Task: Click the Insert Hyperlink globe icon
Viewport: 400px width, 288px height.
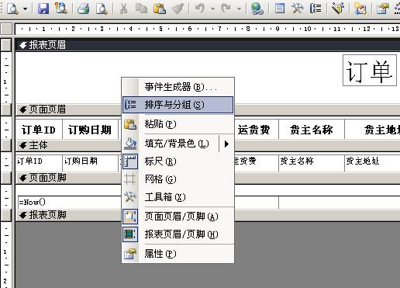Action: pyautogui.click(x=257, y=9)
